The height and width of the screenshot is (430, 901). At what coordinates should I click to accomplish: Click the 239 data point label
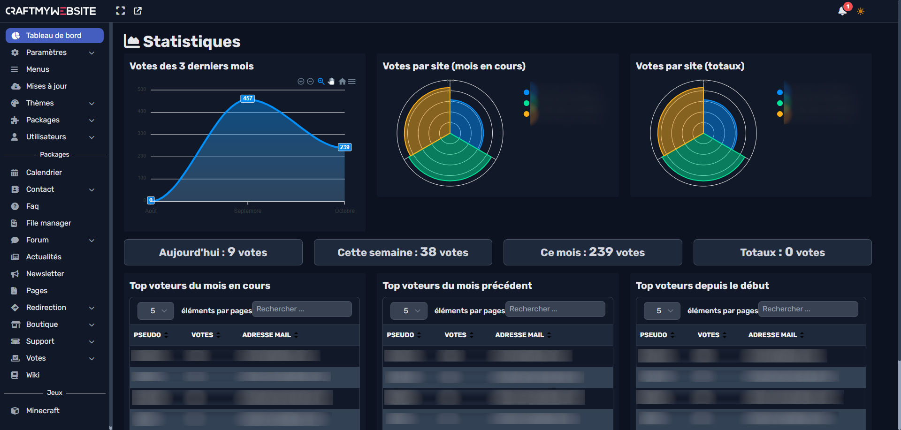[x=345, y=147]
